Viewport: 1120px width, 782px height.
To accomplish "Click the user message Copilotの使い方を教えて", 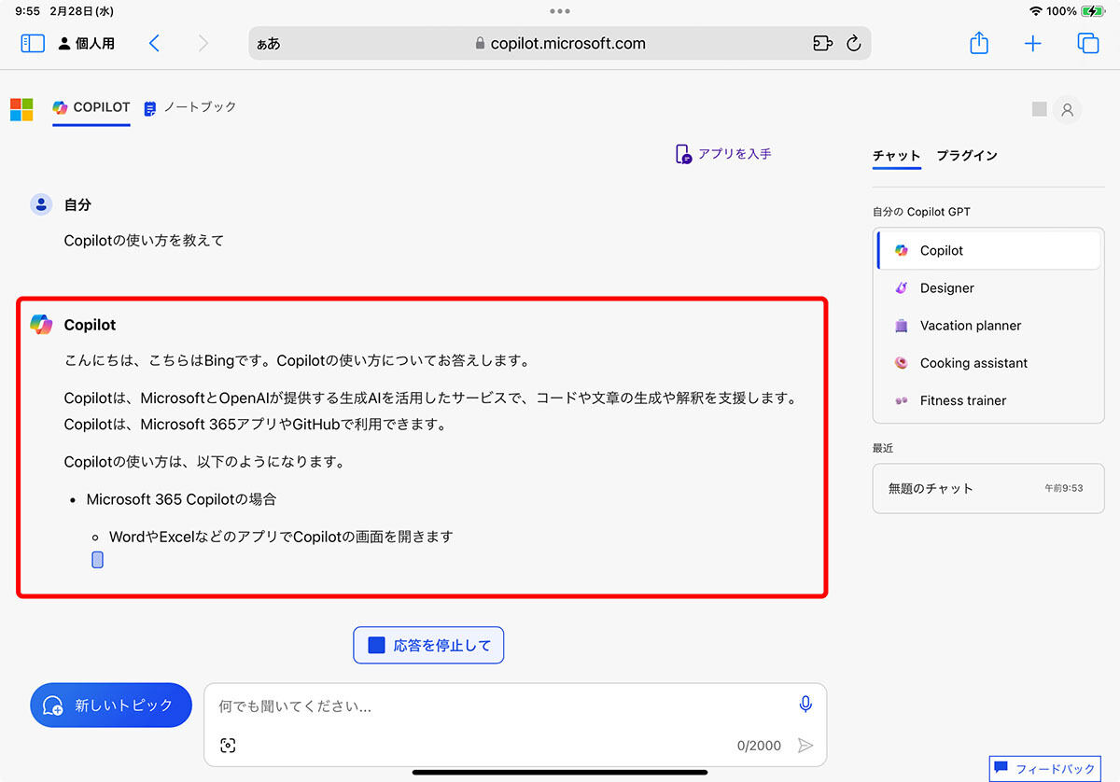I will (x=144, y=241).
